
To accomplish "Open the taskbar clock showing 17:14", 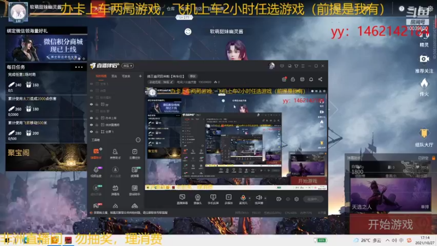I will [424, 240].
